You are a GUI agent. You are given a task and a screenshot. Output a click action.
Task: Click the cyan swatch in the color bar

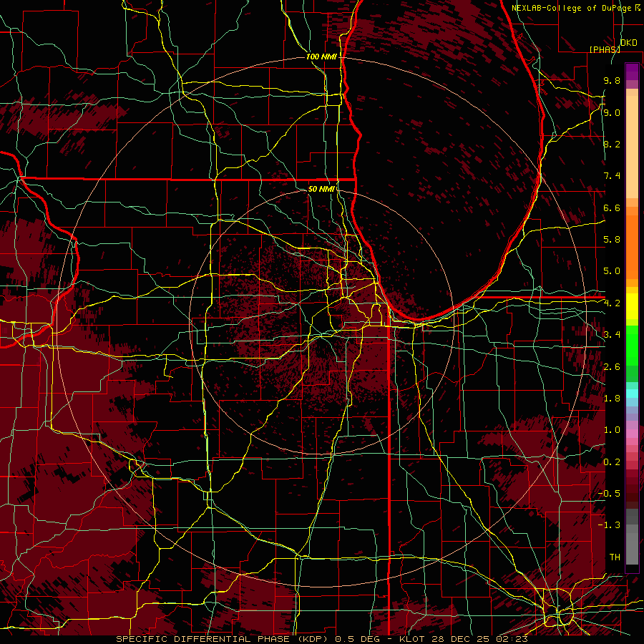tap(632, 394)
